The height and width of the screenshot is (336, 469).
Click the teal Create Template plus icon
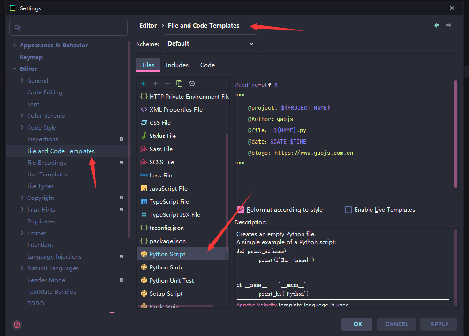tap(143, 84)
